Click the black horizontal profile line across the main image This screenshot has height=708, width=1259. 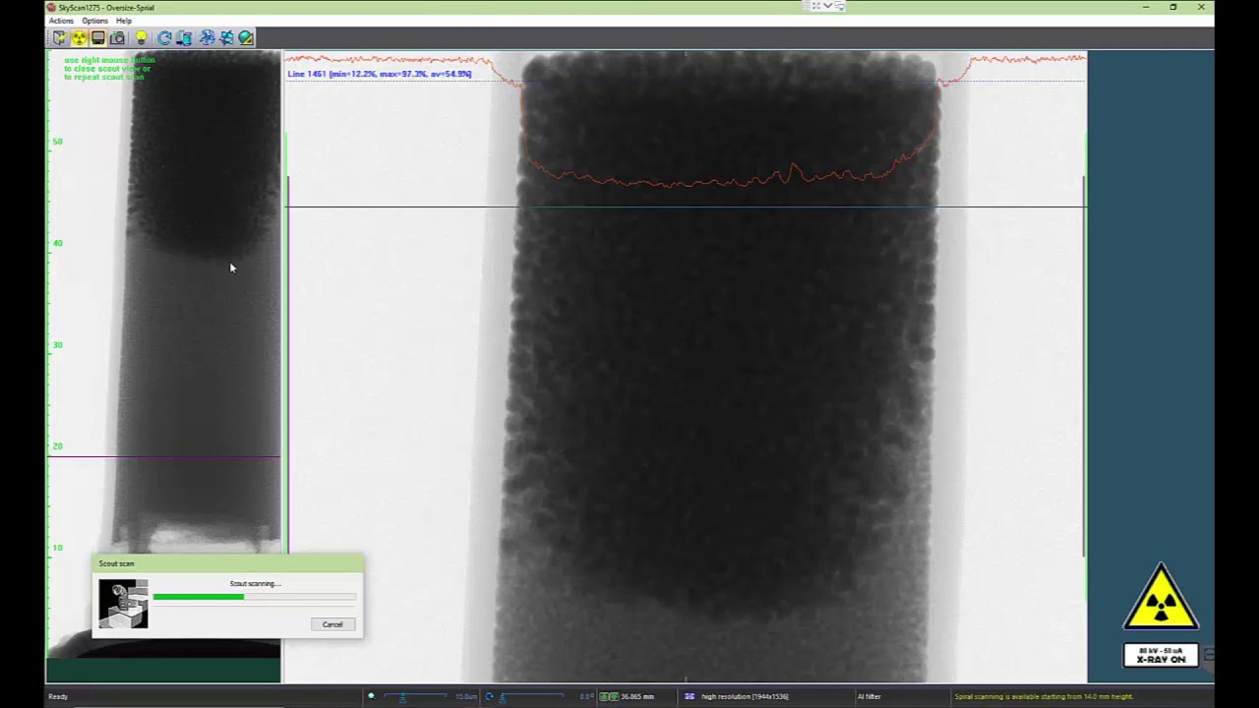(x=686, y=206)
